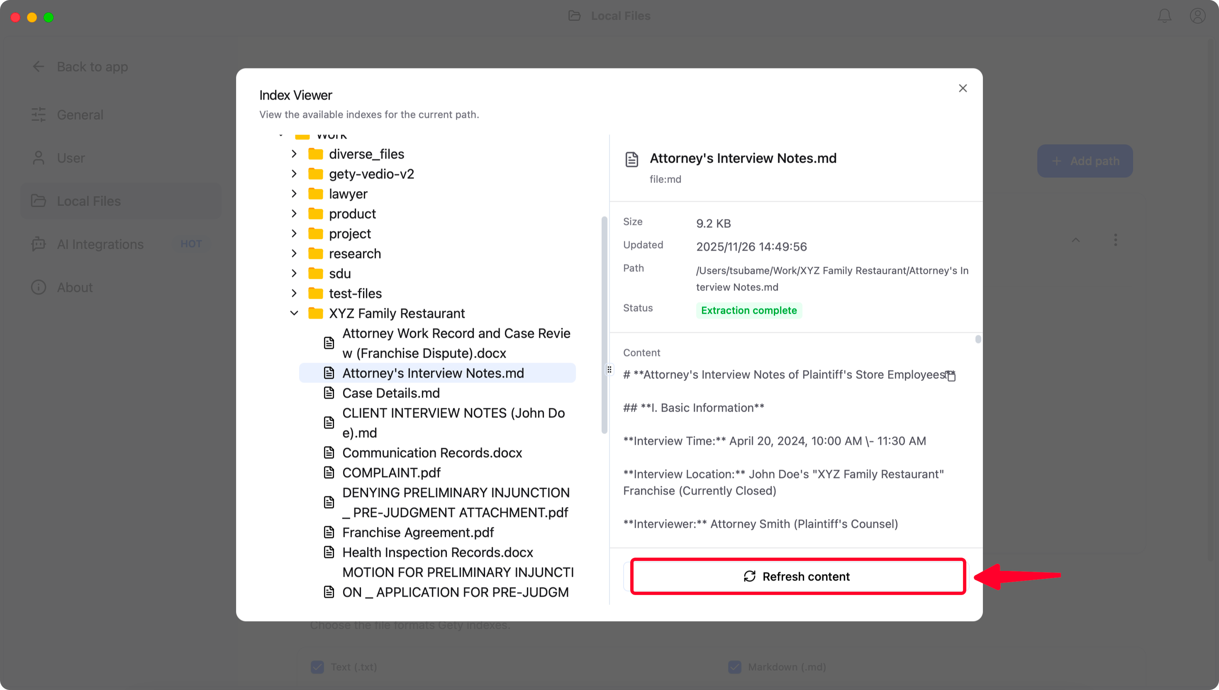This screenshot has width=1219, height=690.
Task: Click the notification bell icon
Action: [x=1164, y=16]
